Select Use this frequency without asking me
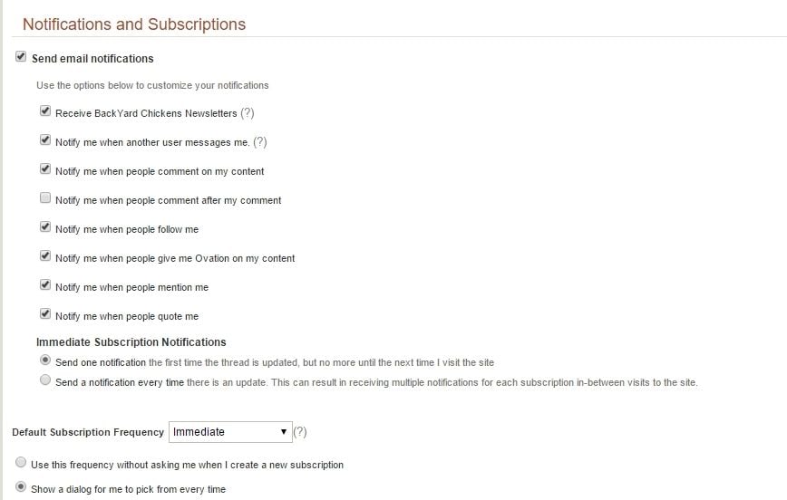The image size is (787, 500). (21, 464)
